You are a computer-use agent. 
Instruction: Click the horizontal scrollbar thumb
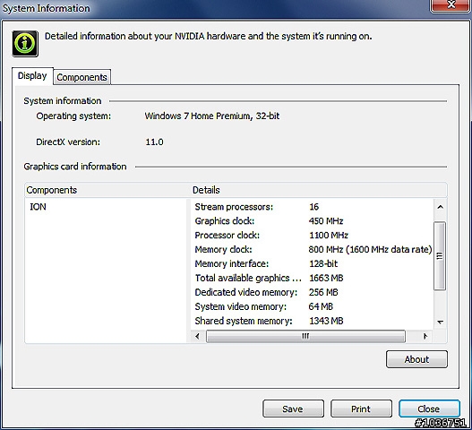point(305,336)
